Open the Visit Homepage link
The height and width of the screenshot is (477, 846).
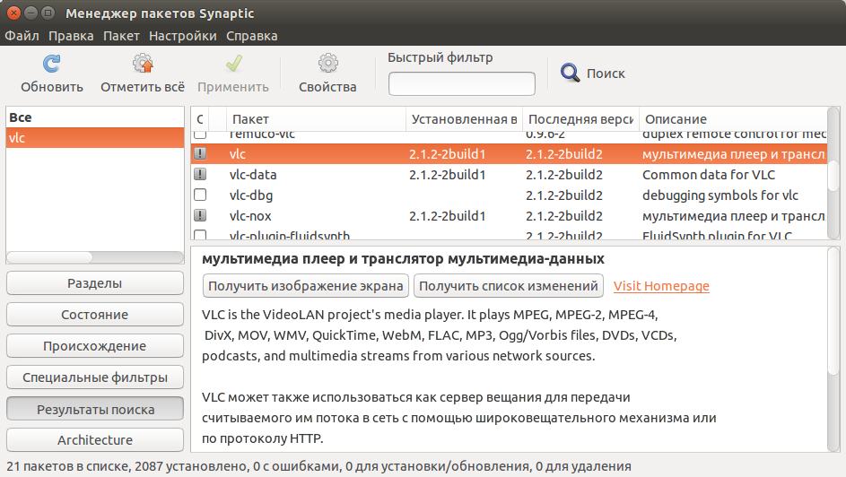[x=661, y=286]
